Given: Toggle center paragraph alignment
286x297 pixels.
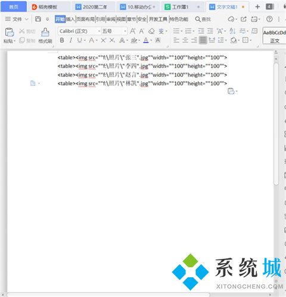Looking at the screenshot, I should point(185,40).
